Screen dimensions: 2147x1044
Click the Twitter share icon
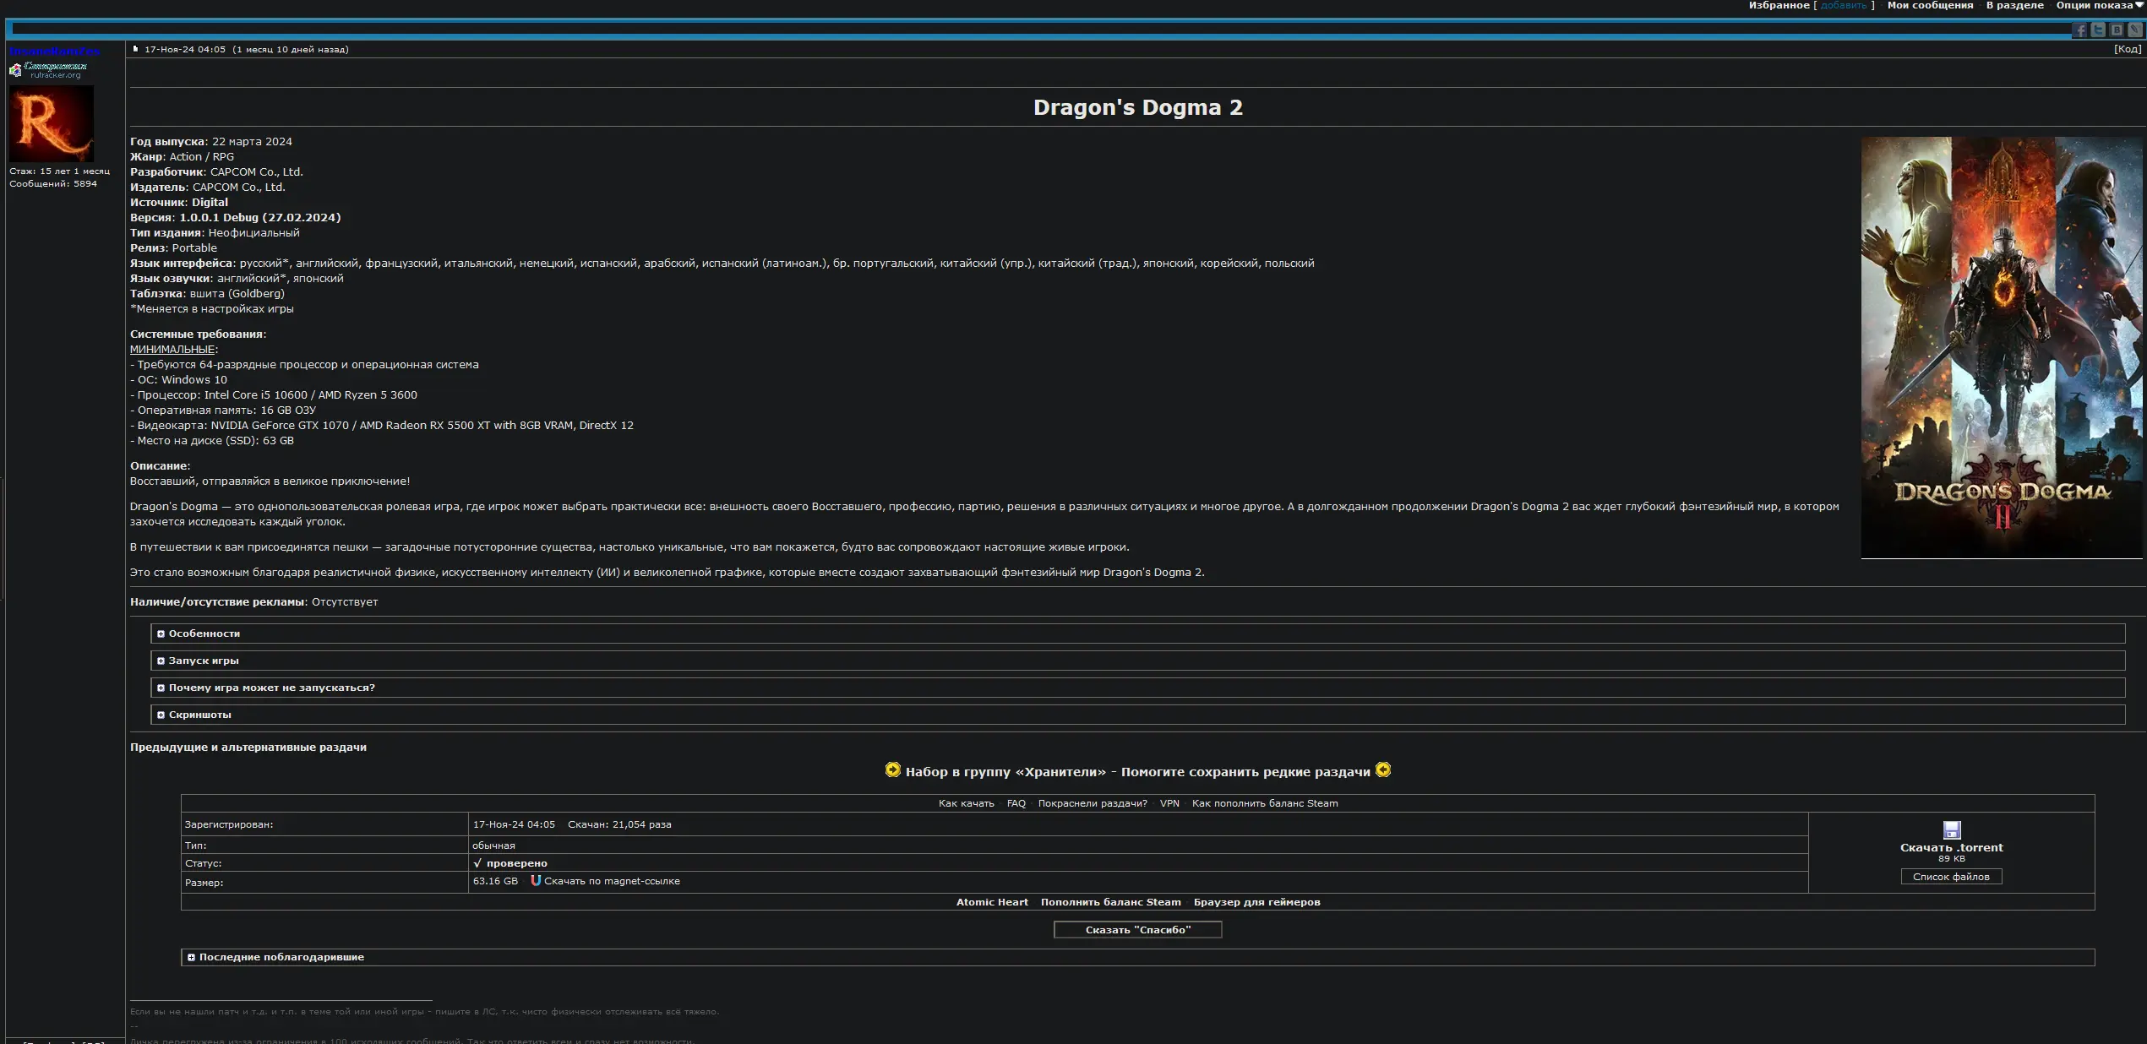[x=2099, y=30]
